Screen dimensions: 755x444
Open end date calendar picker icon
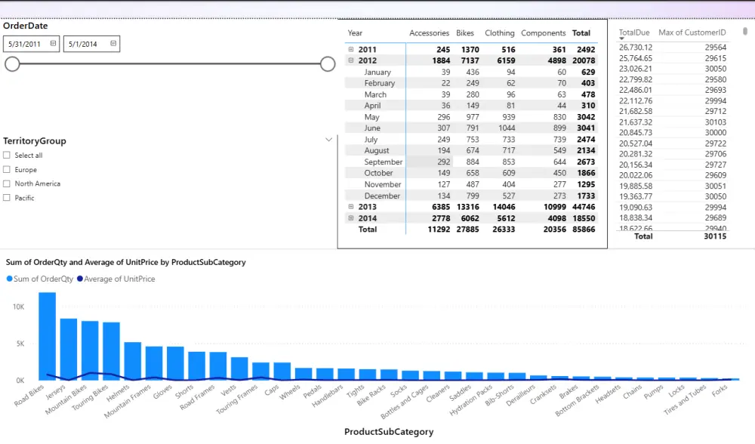[113, 43]
